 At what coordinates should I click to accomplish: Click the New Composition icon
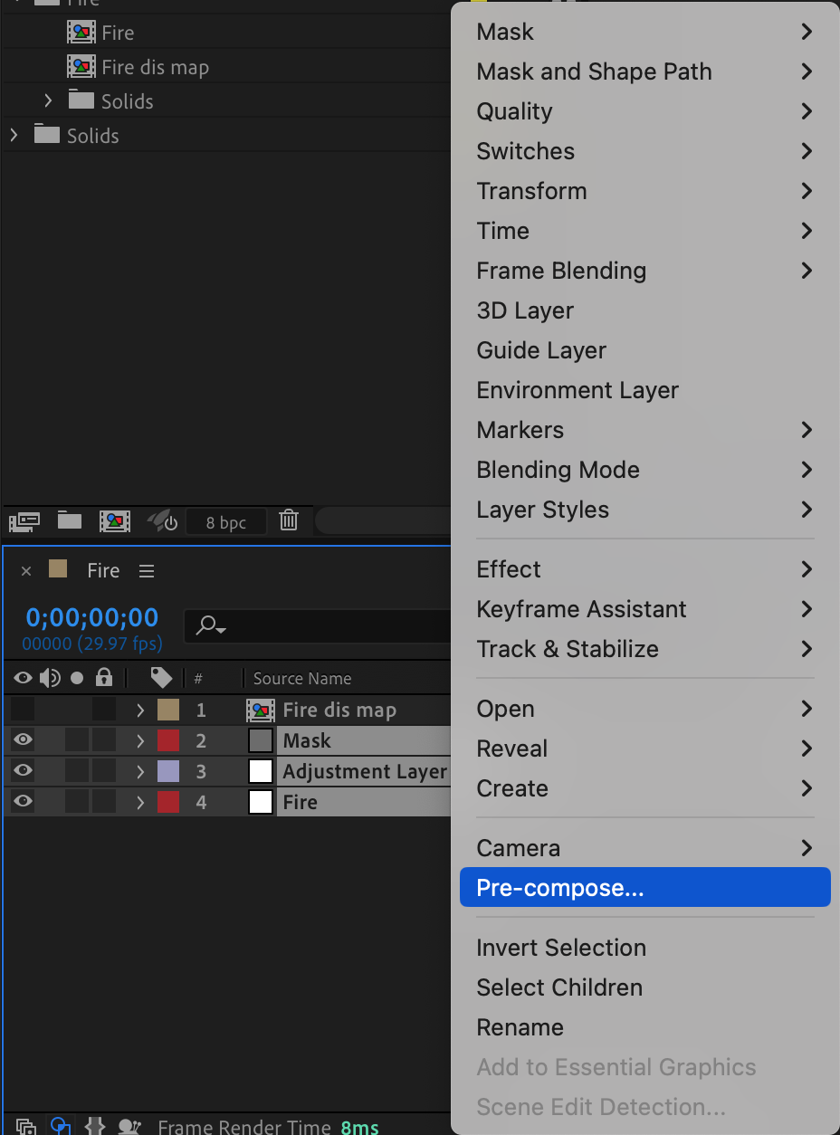coord(115,521)
